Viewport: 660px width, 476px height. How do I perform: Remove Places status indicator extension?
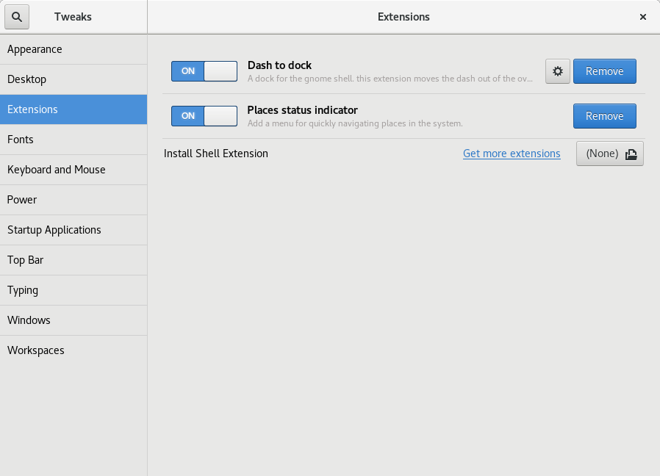(x=604, y=116)
